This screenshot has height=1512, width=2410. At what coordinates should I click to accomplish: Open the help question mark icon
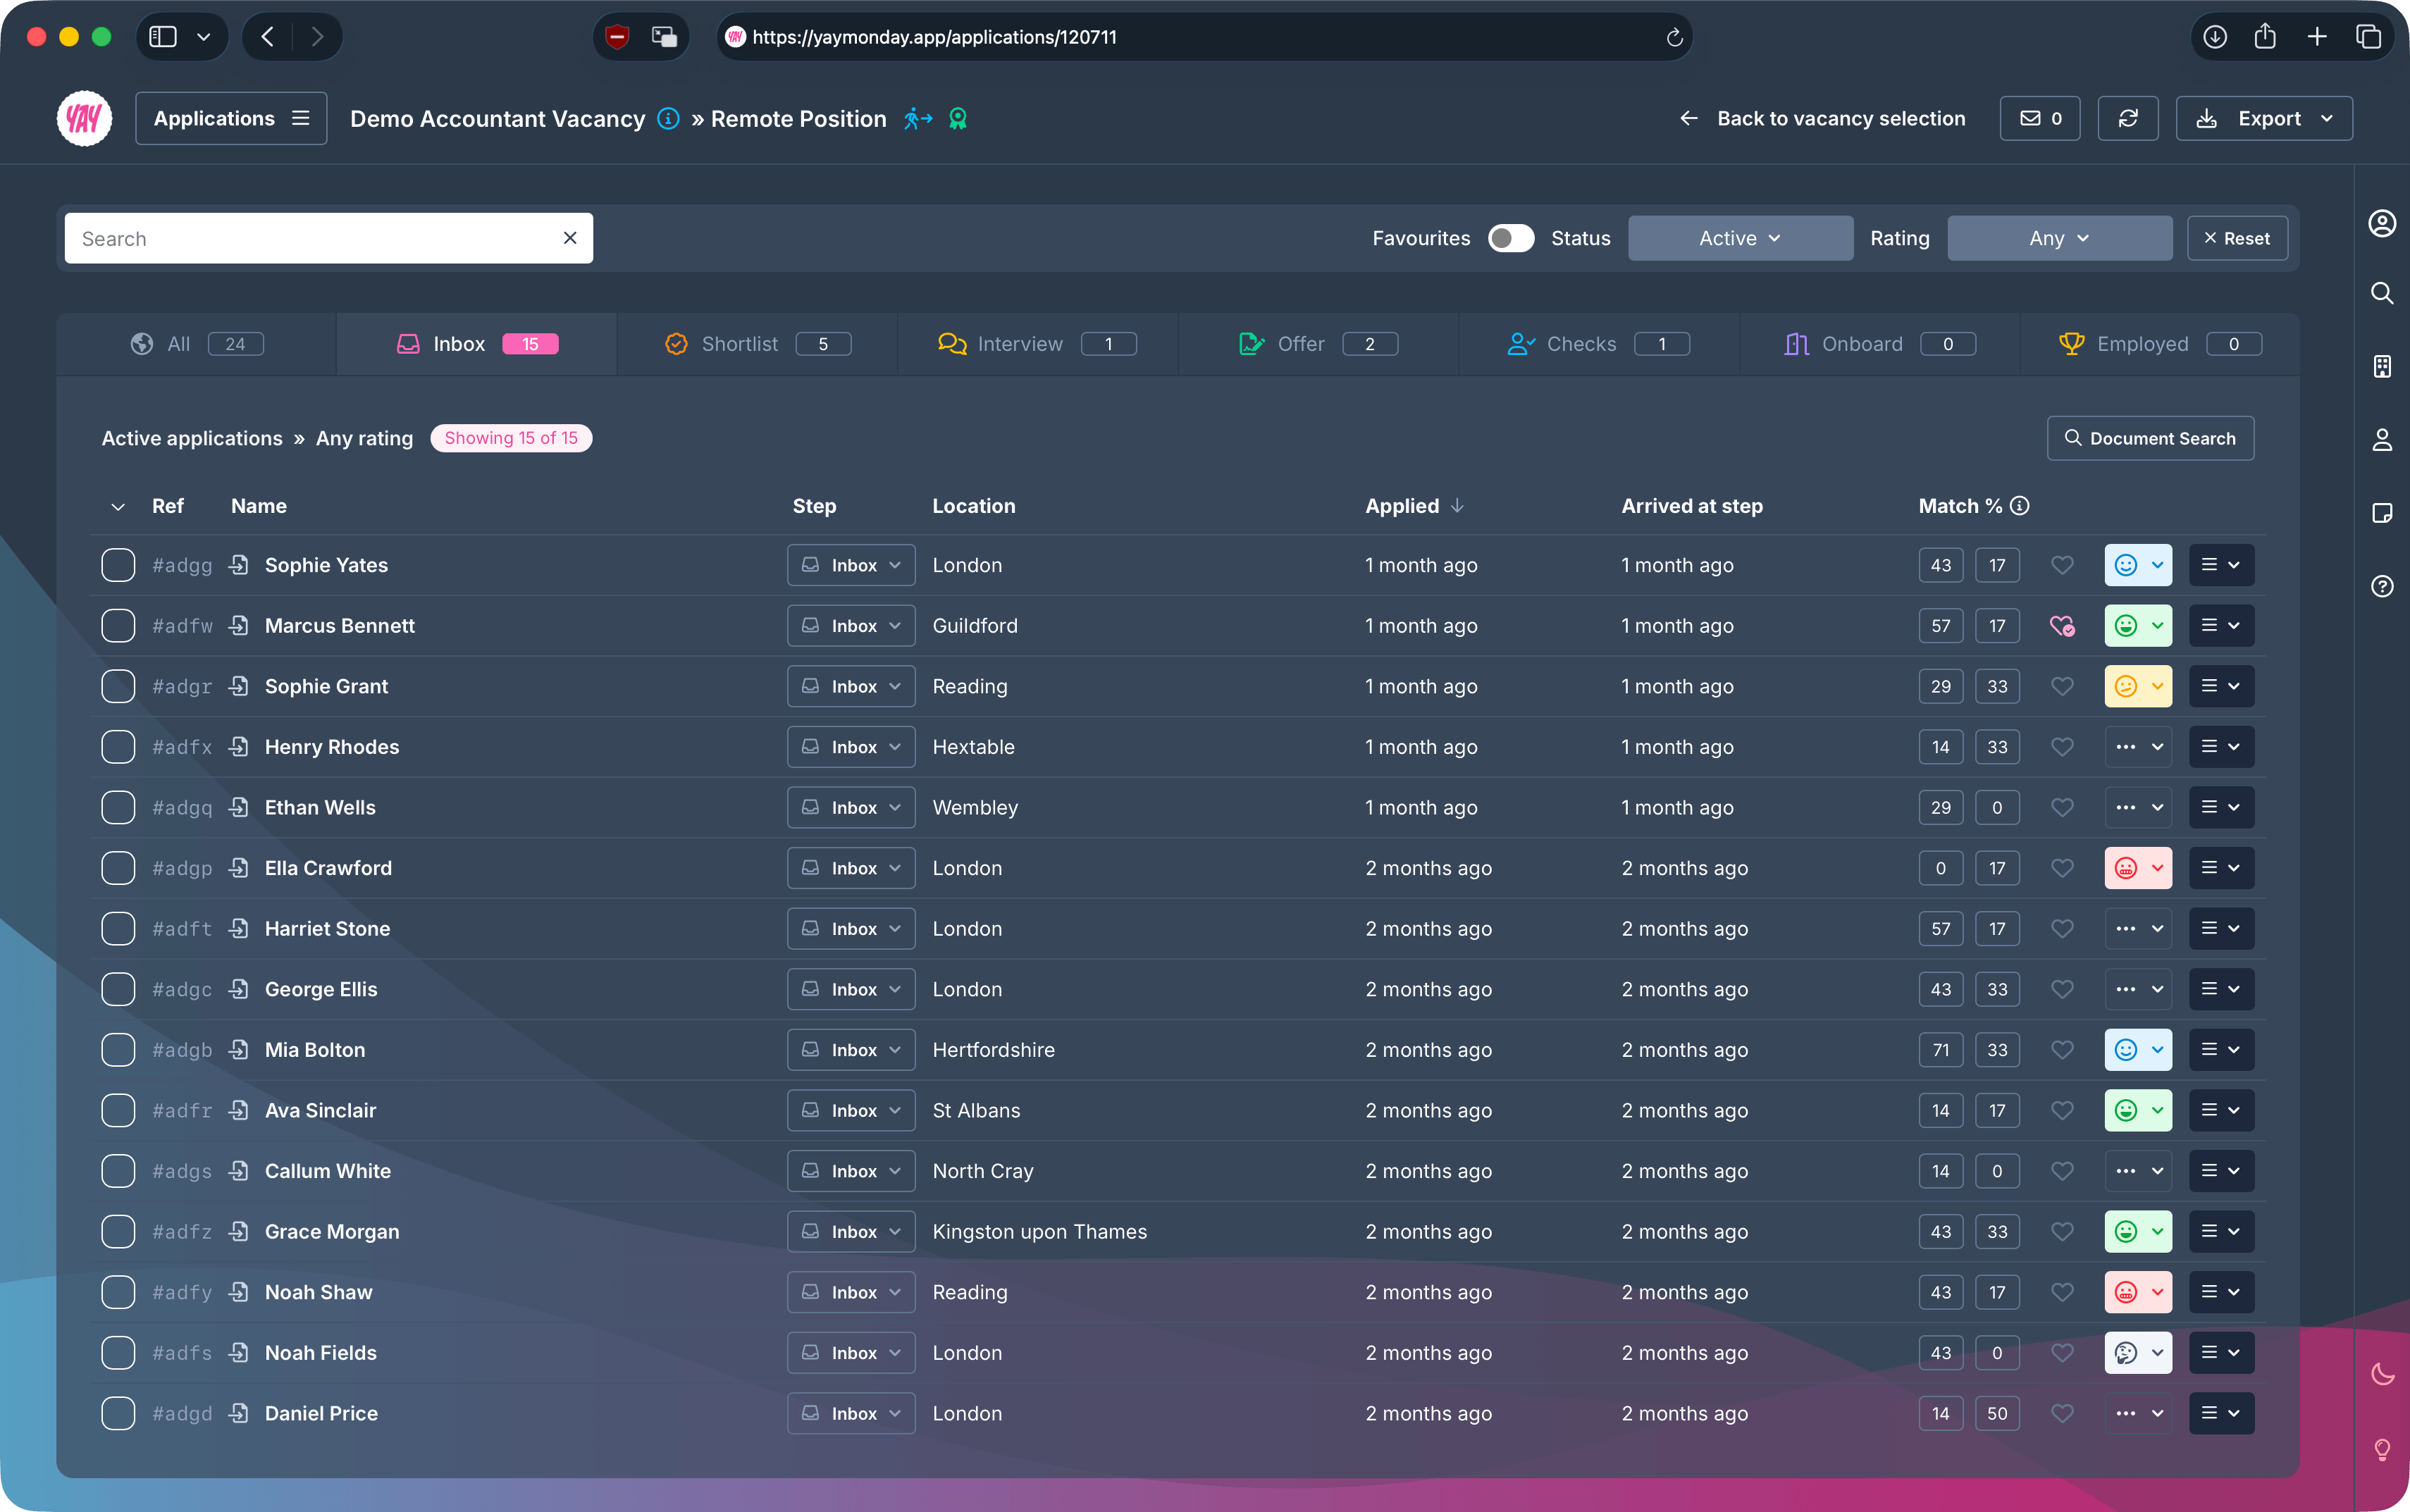pos(2382,586)
